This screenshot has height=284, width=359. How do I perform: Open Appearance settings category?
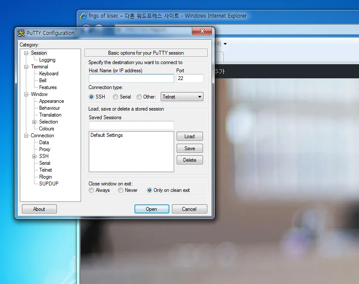(x=52, y=101)
